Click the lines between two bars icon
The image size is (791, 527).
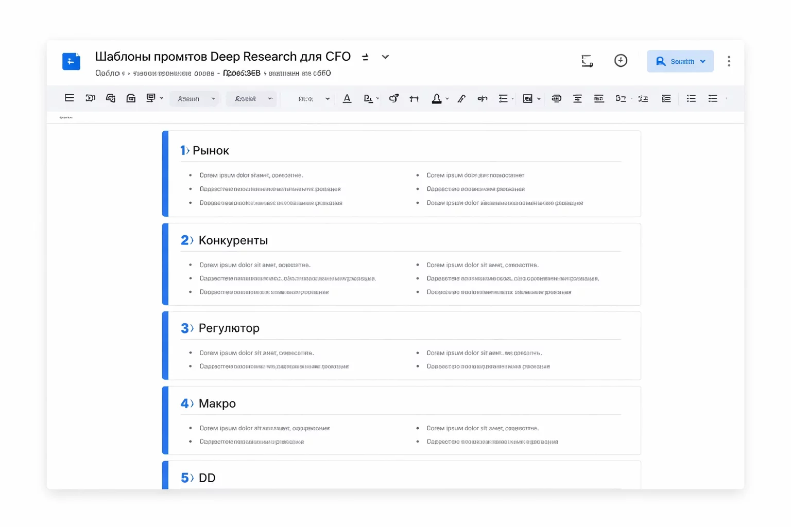(x=599, y=98)
